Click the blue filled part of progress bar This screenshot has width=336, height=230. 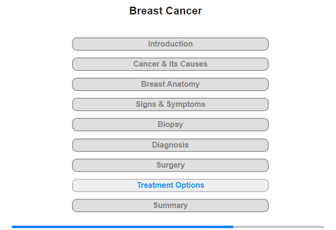pos(122,227)
